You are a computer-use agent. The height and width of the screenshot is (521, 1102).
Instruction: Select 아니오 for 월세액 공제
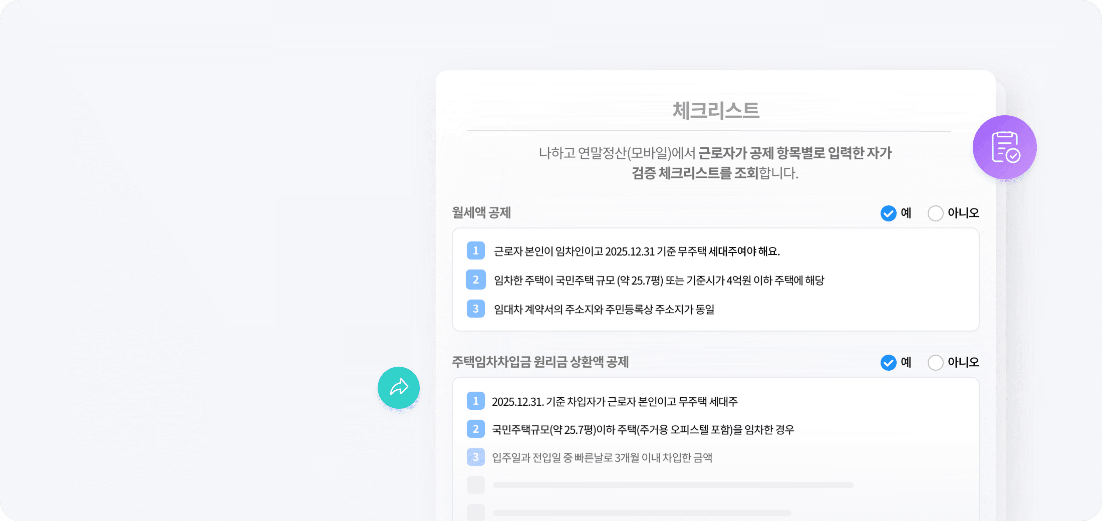click(x=935, y=213)
